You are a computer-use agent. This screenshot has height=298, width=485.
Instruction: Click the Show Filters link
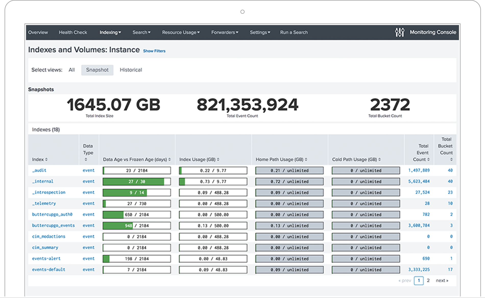click(x=154, y=51)
